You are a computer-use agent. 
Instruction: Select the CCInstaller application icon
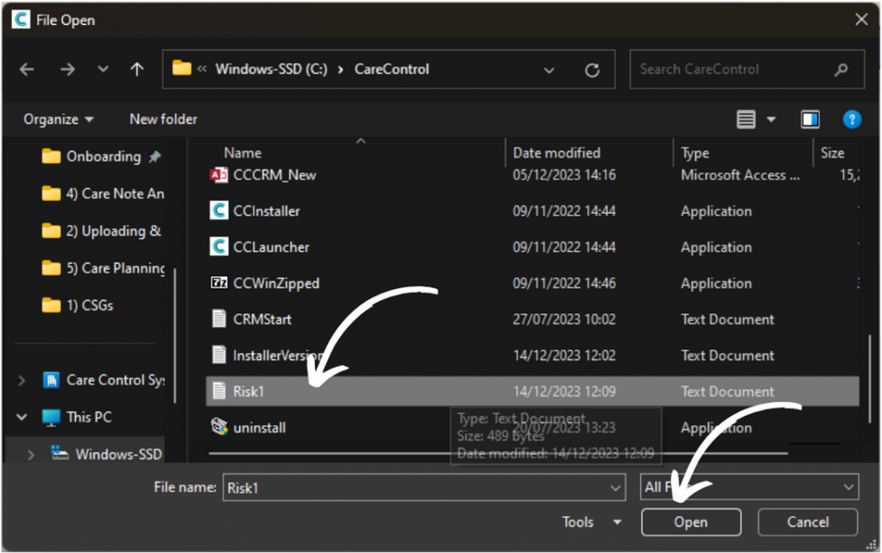tap(219, 211)
